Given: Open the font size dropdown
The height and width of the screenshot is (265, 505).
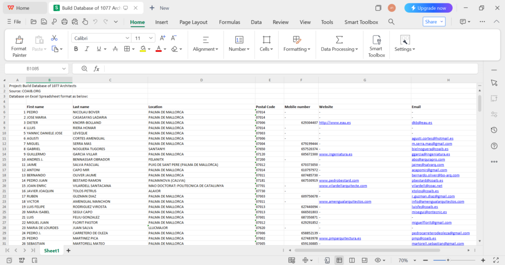Looking at the screenshot, I should pyautogui.click(x=151, y=38).
